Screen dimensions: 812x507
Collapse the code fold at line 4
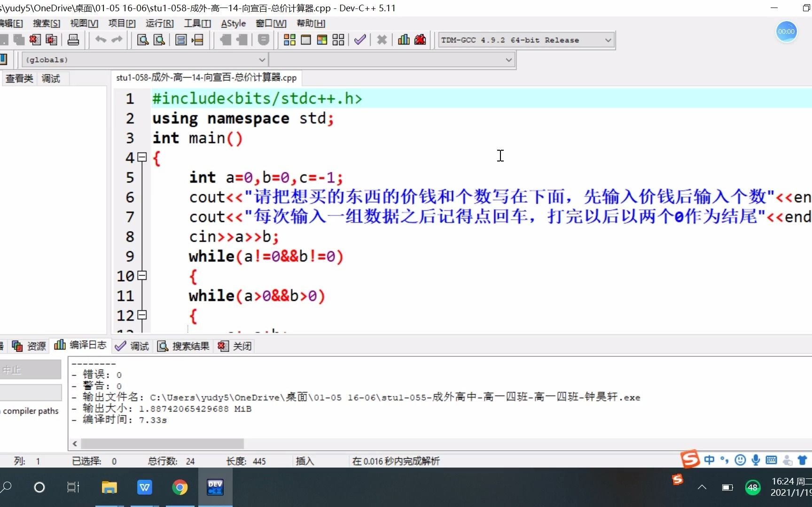[x=142, y=158]
